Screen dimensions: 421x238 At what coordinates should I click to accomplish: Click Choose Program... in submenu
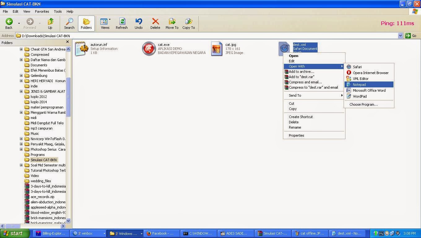coord(369,104)
